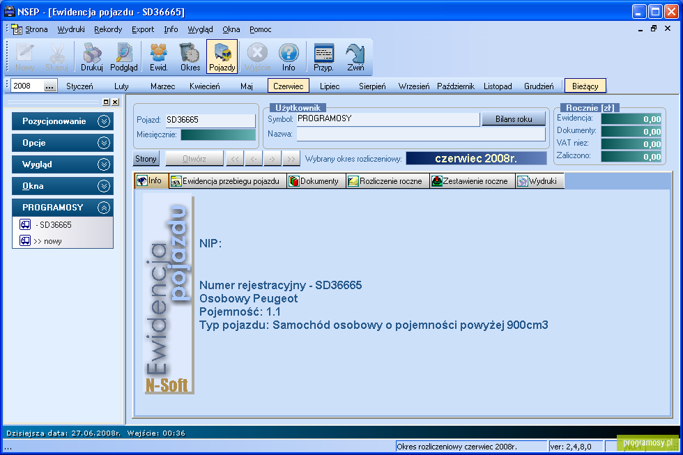Image resolution: width=683 pixels, height=455 pixels.
Task: Toggle the Bieżący current period button
Action: pyautogui.click(x=585, y=86)
